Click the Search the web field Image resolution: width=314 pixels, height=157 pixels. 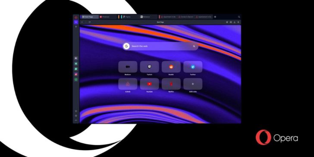[160, 46]
